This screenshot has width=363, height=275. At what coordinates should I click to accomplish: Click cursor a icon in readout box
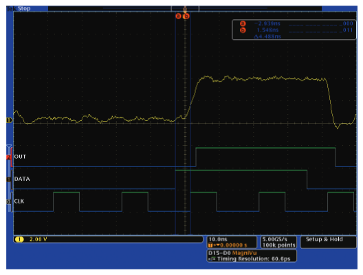click(243, 23)
